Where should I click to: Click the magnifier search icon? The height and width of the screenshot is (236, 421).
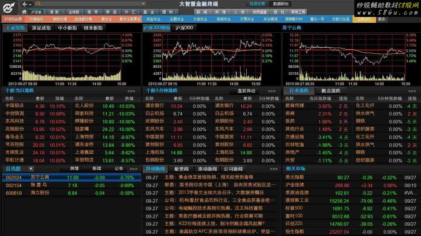point(38,4)
